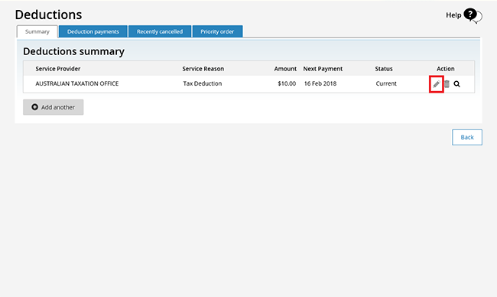Viewport: 497px width, 297px height.
Task: View deduction details with magnifier icon
Action: click(x=456, y=84)
